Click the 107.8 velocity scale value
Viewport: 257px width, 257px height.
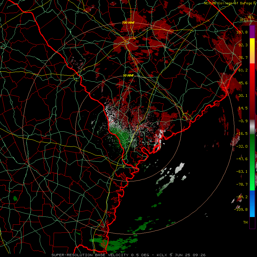(242, 32)
